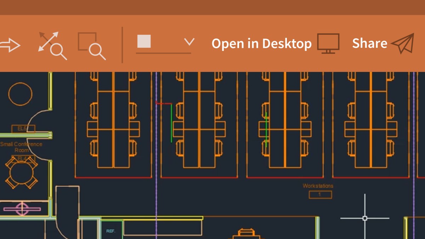Select the pink circular symbol at left
The image size is (425, 239).
pos(22,209)
